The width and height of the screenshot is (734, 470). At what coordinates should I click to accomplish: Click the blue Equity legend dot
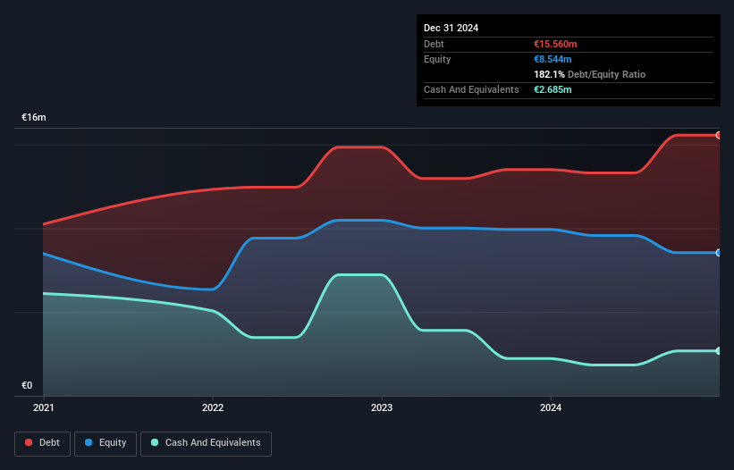89,442
